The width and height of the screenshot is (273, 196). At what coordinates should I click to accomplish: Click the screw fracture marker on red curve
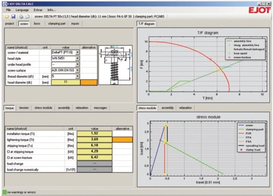[211, 59]
